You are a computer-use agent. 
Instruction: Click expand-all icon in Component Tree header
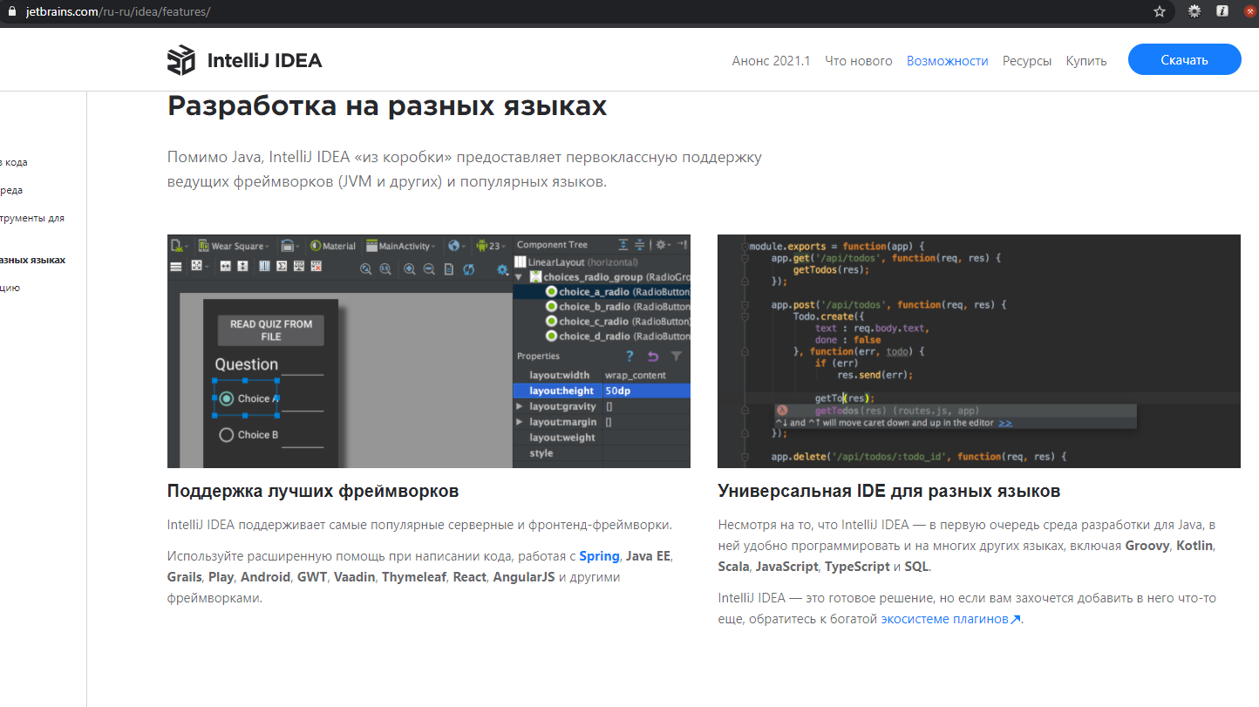click(x=623, y=245)
